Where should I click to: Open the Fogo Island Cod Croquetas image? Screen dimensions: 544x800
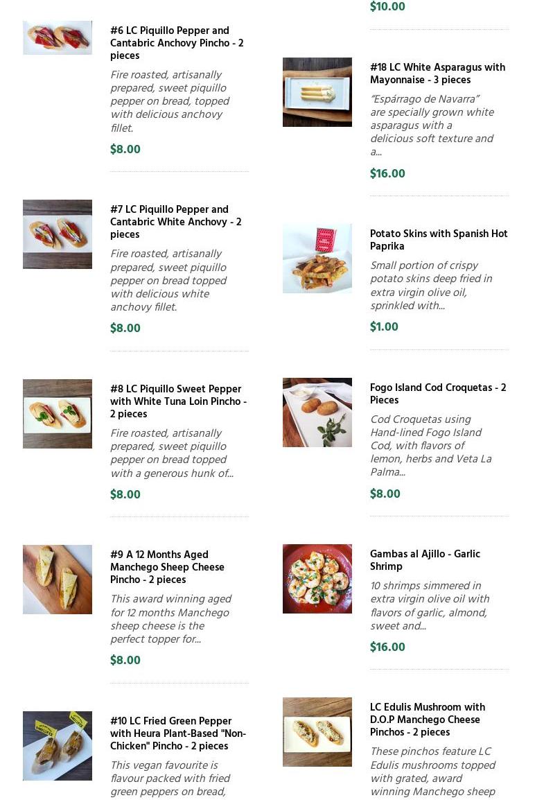(x=317, y=412)
